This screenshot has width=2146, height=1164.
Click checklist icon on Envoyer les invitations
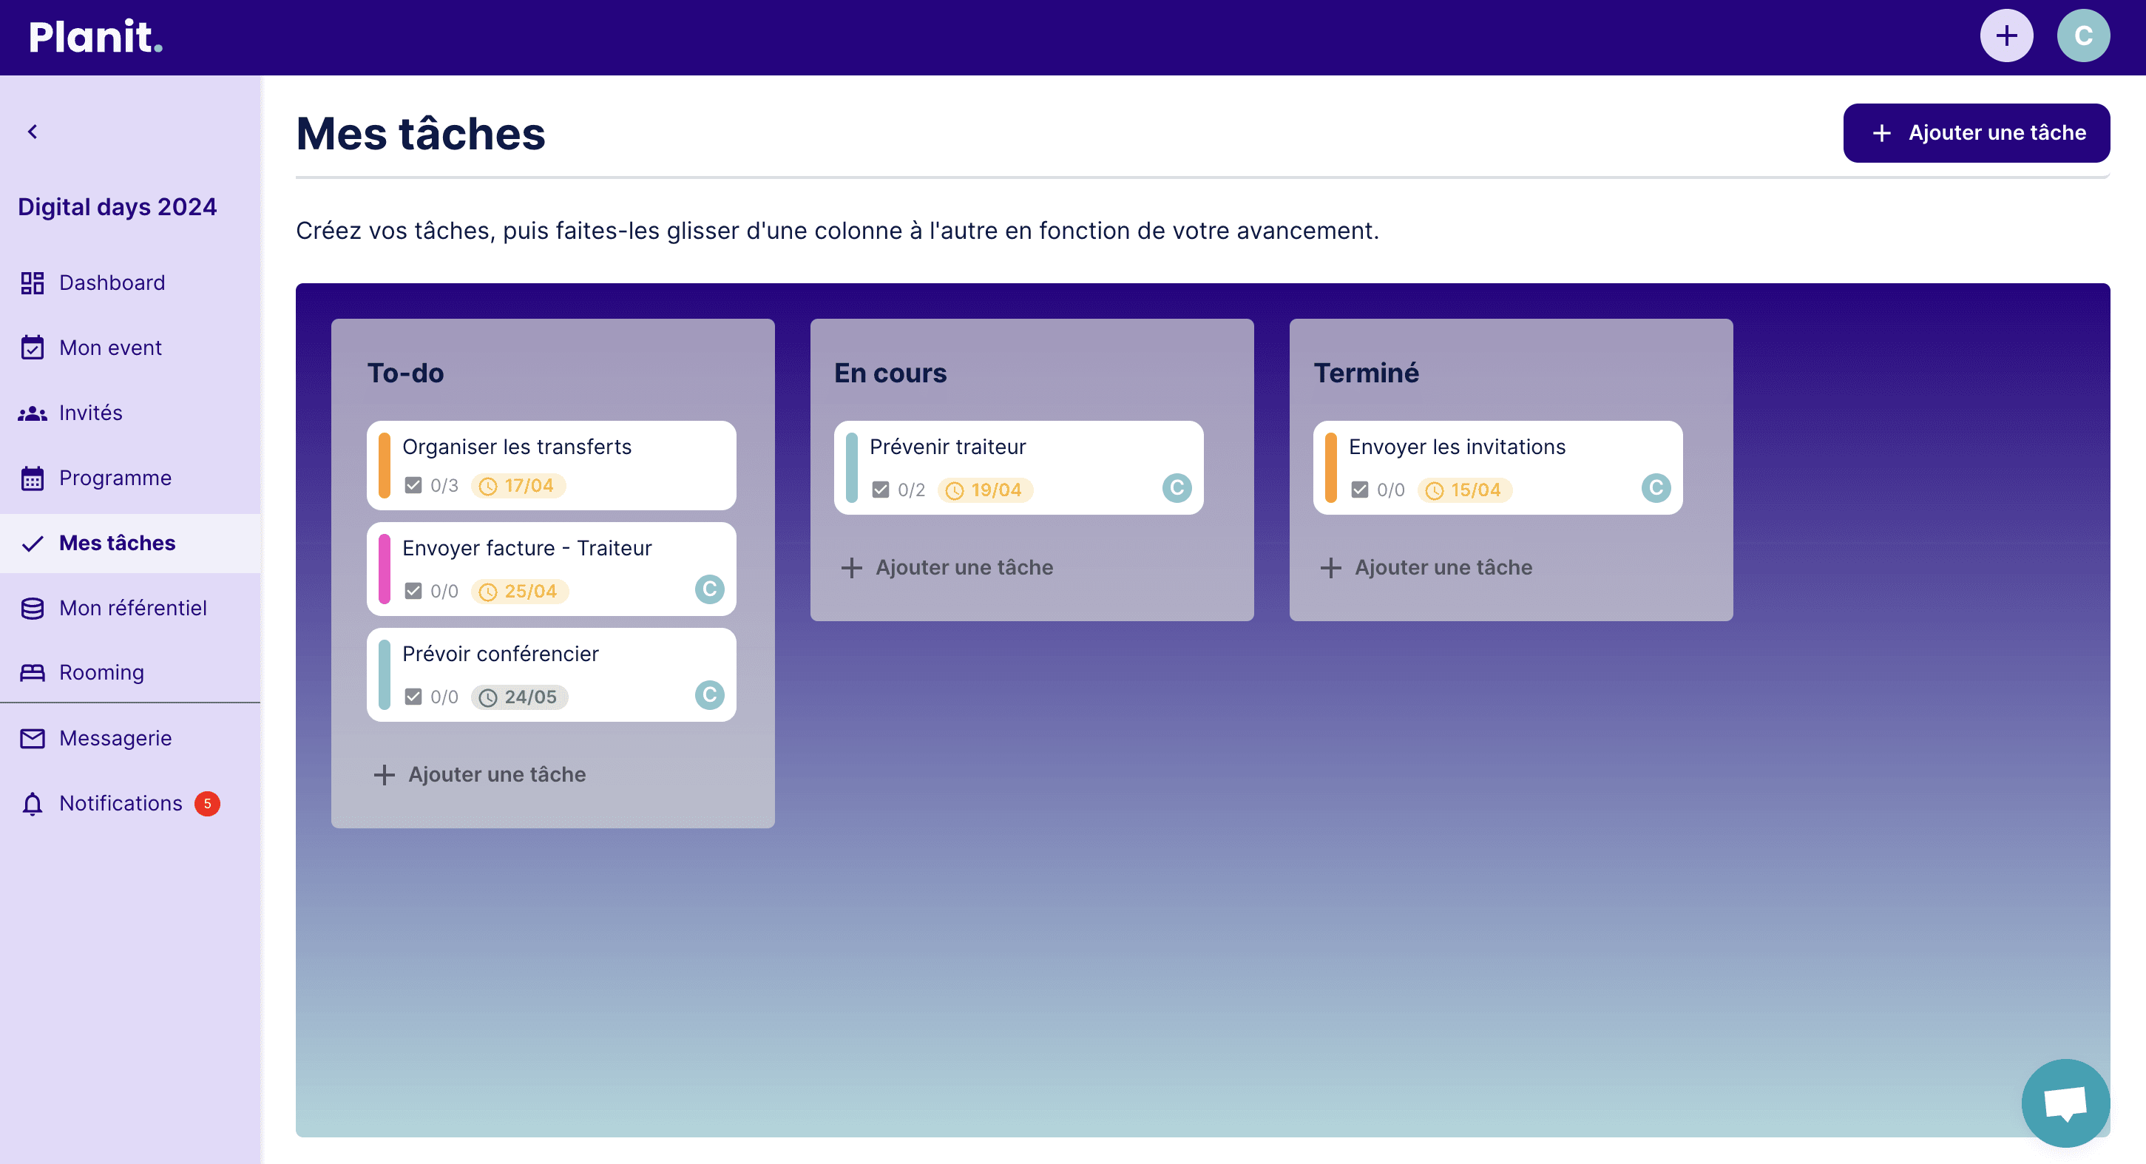(x=1360, y=490)
